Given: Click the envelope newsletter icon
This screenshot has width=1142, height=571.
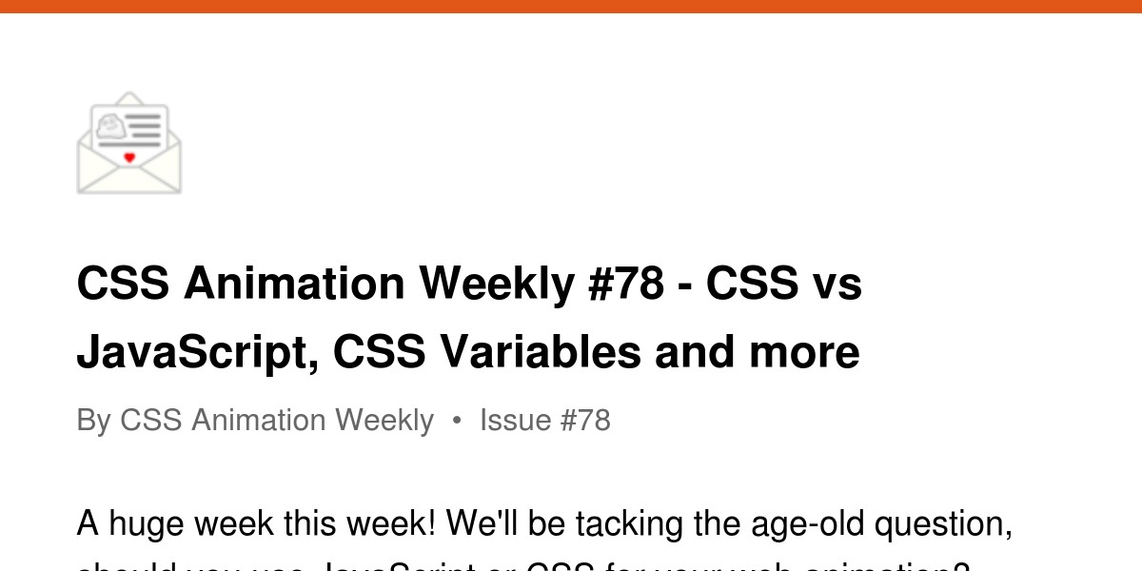Looking at the screenshot, I should (x=129, y=144).
